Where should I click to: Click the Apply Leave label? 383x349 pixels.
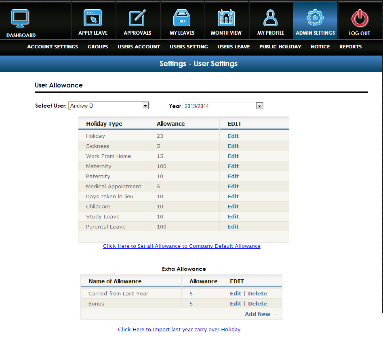tap(93, 33)
